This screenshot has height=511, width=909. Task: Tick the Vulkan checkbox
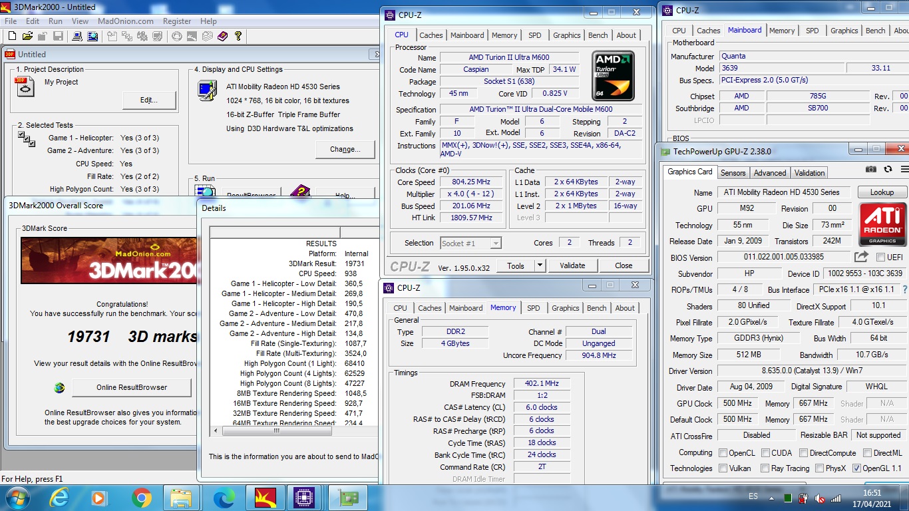(x=723, y=468)
